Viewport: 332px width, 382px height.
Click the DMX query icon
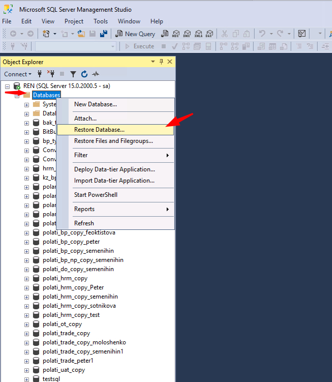pyautogui.click(x=187, y=34)
